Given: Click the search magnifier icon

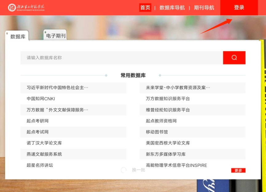Looking at the screenshot, I should point(234,57).
